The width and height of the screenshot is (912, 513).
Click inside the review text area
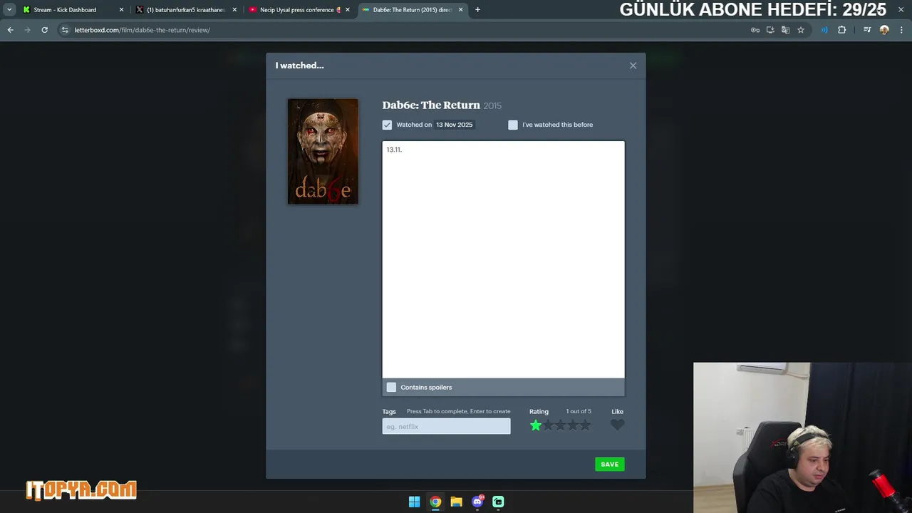pos(503,259)
